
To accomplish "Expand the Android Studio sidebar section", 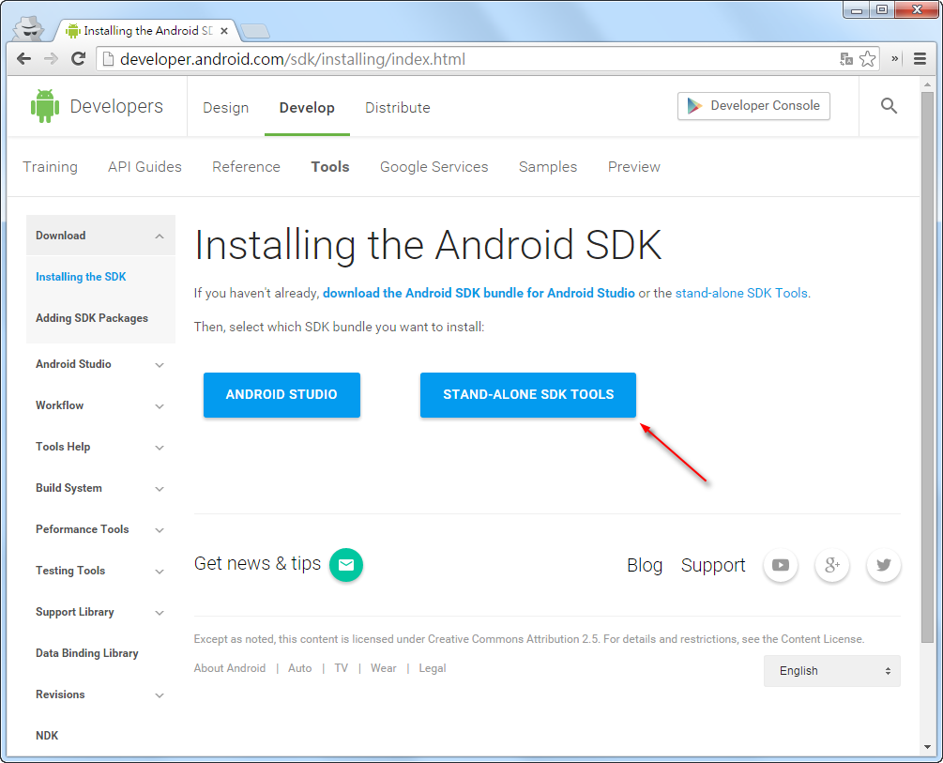I will [160, 365].
